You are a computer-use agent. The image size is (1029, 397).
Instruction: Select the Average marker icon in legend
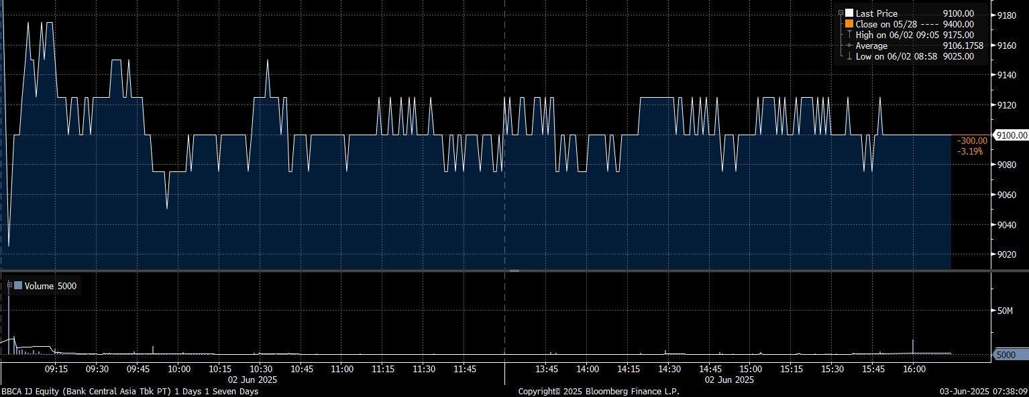pyautogui.click(x=849, y=46)
